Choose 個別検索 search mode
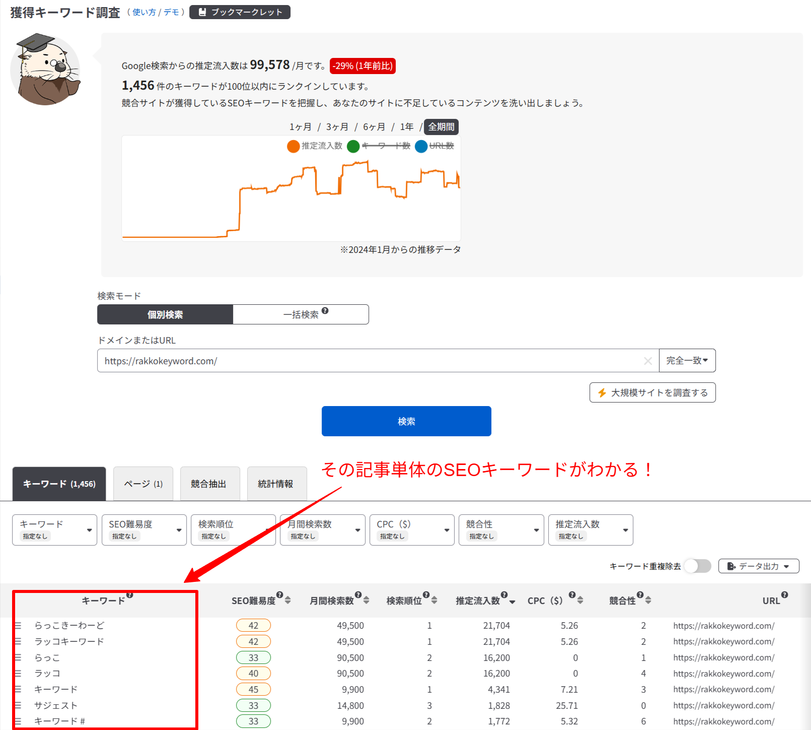Screen dimensions: 811x730 tap(165, 314)
